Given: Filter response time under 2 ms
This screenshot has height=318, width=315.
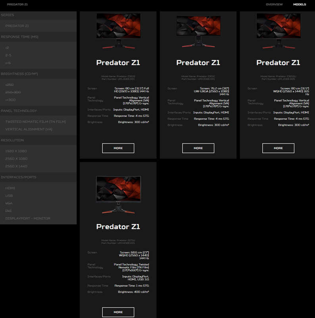Looking at the screenshot, I should [7, 48].
